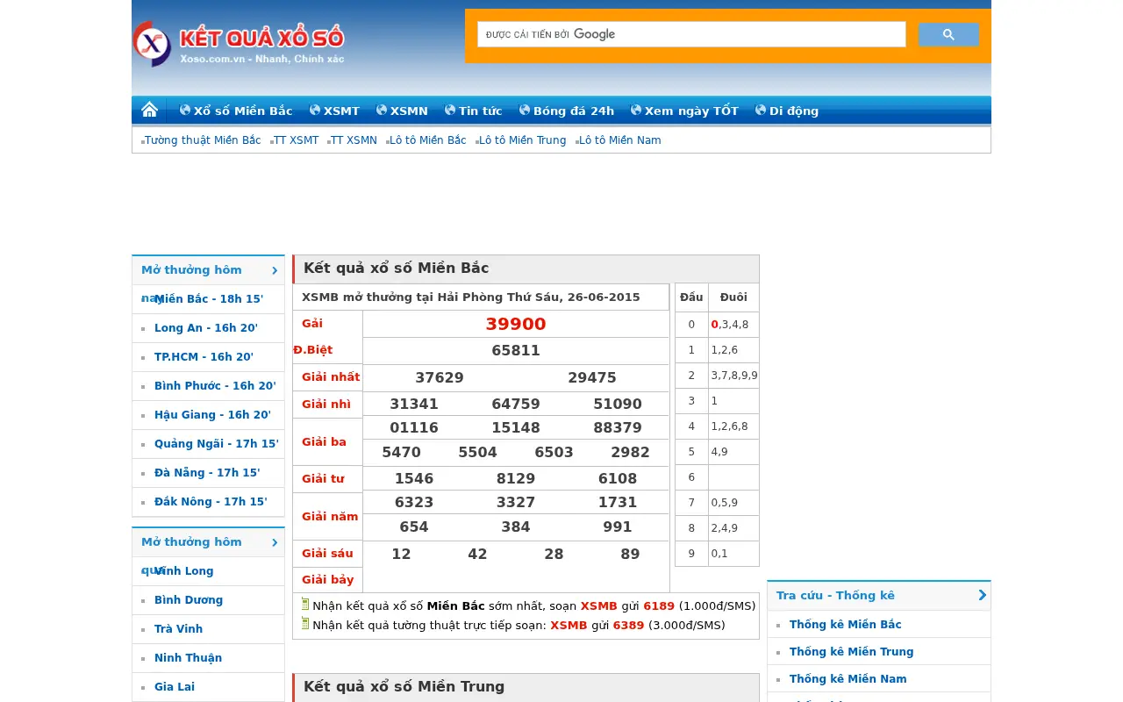This screenshot has height=702, width=1123.
Task: Open Quảng Ngãi - 17h 15'
Action: [x=217, y=444]
